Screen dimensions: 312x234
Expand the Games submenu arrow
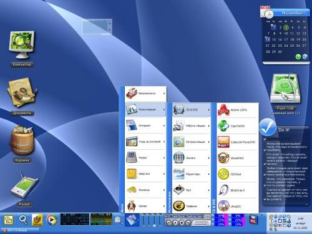(164, 206)
